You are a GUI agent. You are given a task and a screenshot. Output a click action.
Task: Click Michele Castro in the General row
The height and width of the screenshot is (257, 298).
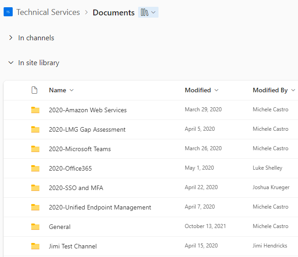point(270,226)
